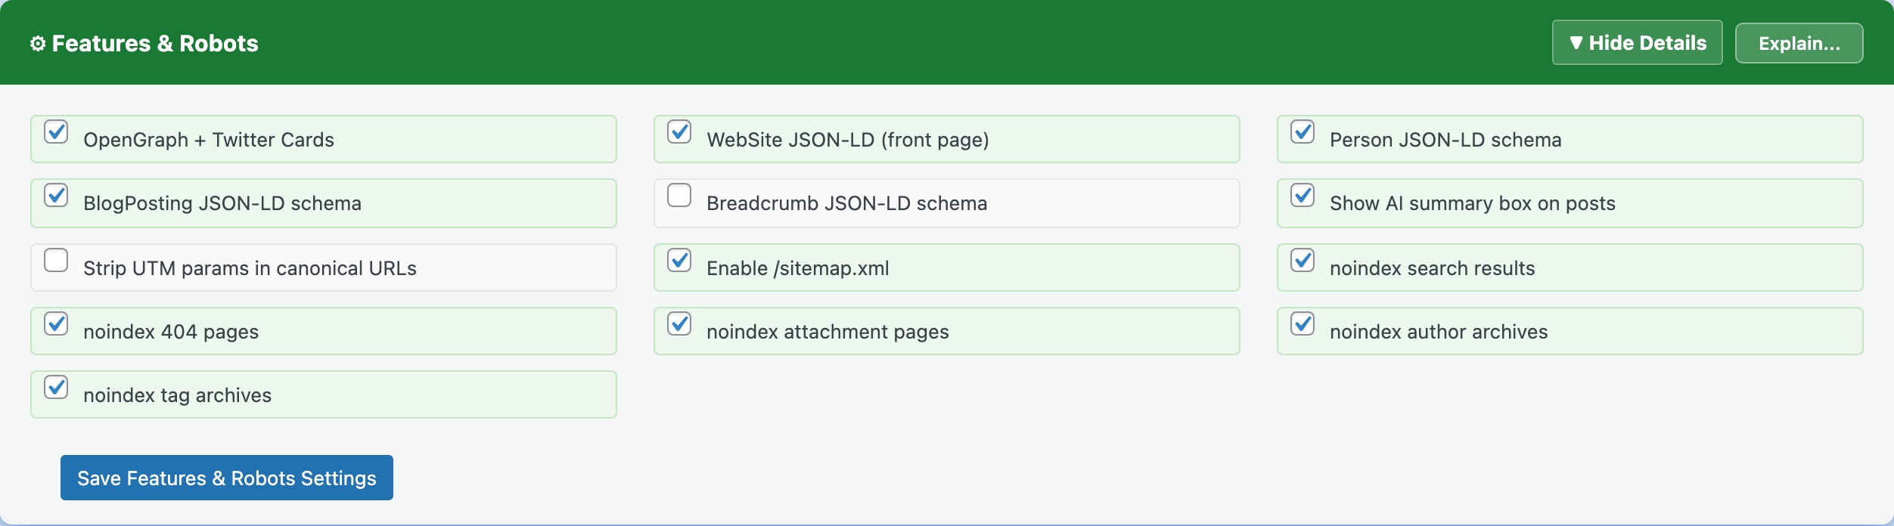Image resolution: width=1894 pixels, height=526 pixels.
Task: Open the Explain... help button
Action: point(1799,43)
